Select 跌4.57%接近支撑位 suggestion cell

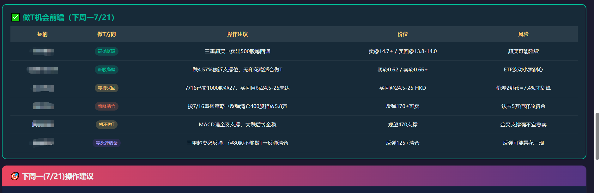(x=237, y=69)
